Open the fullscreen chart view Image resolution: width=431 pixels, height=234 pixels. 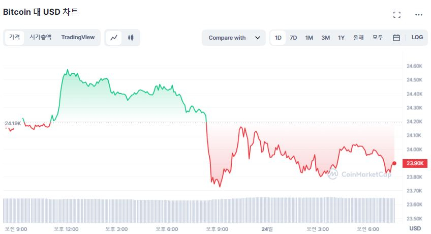(397, 15)
